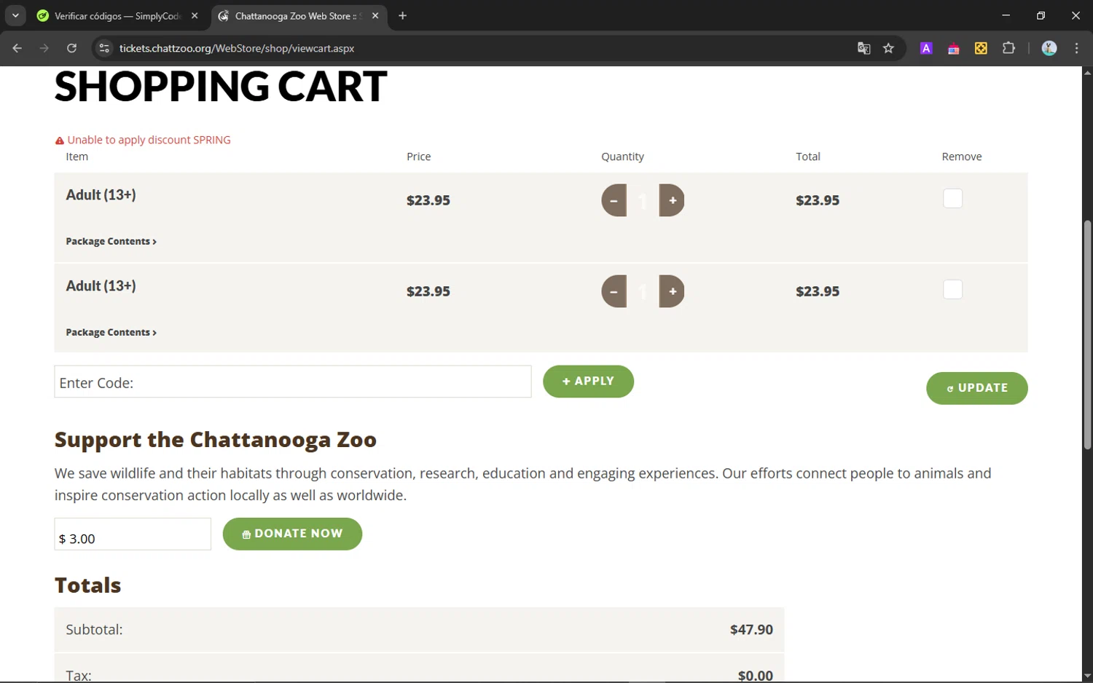
Task: Click the page's vertical scrollbar thumb
Action: tap(1087, 335)
